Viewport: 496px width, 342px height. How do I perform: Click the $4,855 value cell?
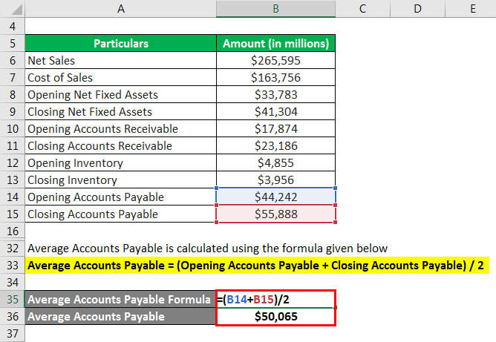275,162
